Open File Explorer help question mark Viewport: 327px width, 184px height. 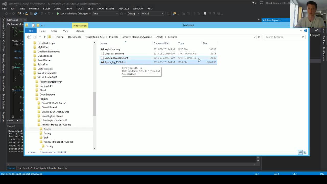[x=306, y=31]
